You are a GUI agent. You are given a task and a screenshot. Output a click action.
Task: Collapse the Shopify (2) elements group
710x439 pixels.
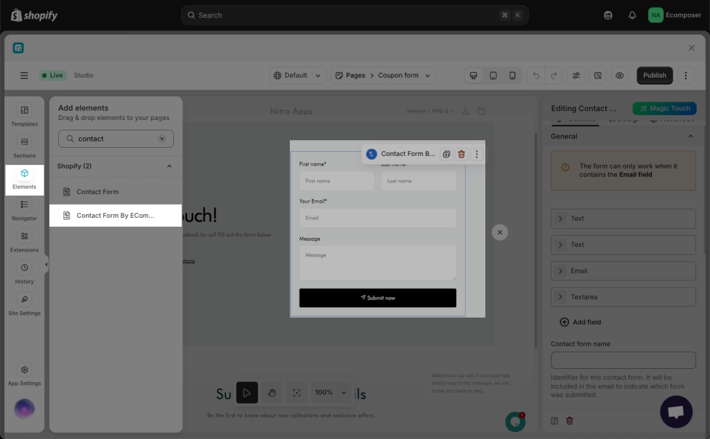pos(169,166)
